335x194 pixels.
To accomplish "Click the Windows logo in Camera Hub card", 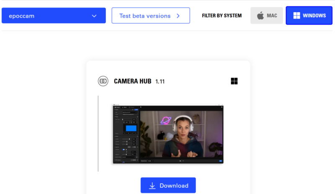I will pyautogui.click(x=234, y=81).
